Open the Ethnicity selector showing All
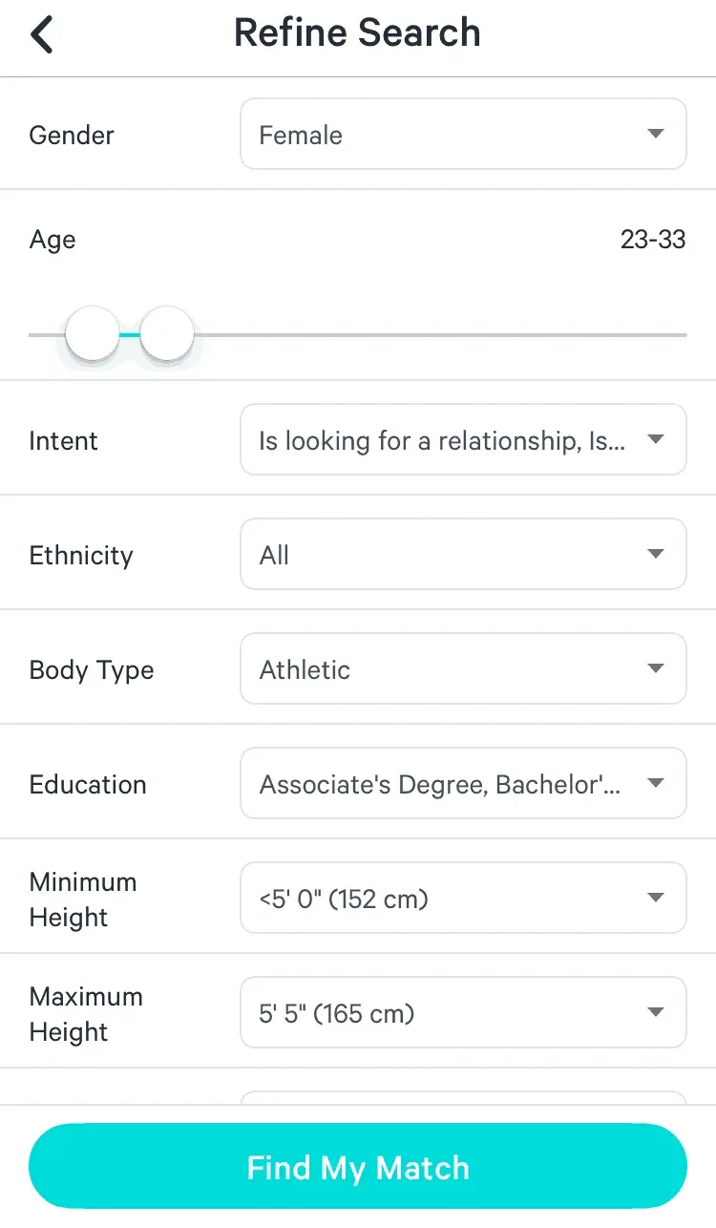This screenshot has width=716, height=1228. pos(463,554)
